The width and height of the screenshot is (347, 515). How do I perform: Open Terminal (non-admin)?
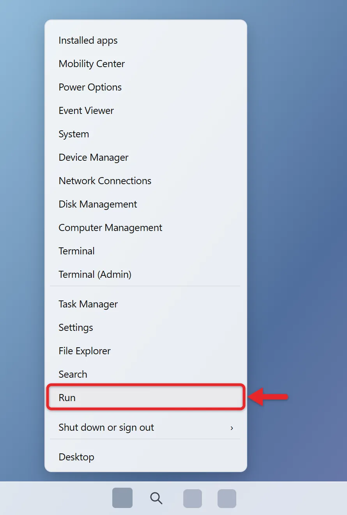click(146, 251)
